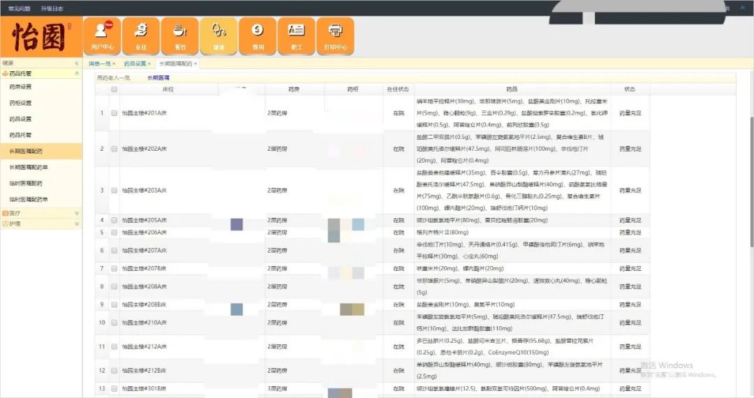
Task: Check the row for 怡园主楼#205A床
Action: pyautogui.click(x=114, y=220)
